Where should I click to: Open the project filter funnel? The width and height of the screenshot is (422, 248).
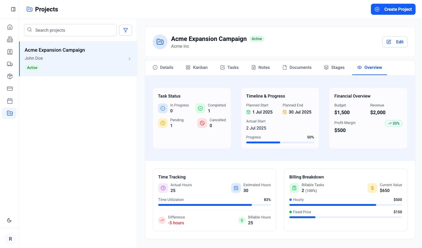click(126, 30)
